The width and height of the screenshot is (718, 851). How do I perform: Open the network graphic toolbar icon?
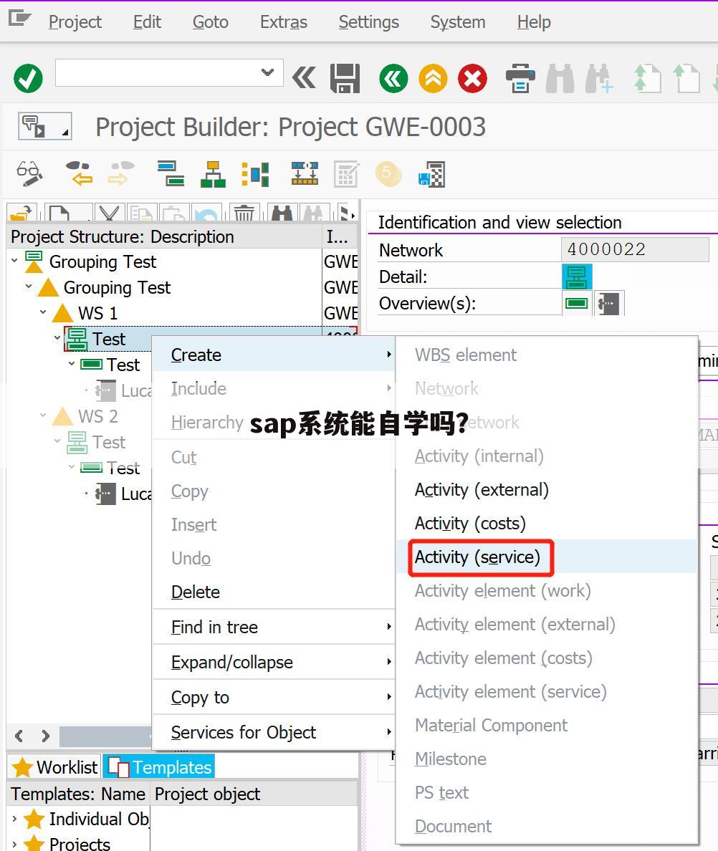pyautogui.click(x=255, y=173)
